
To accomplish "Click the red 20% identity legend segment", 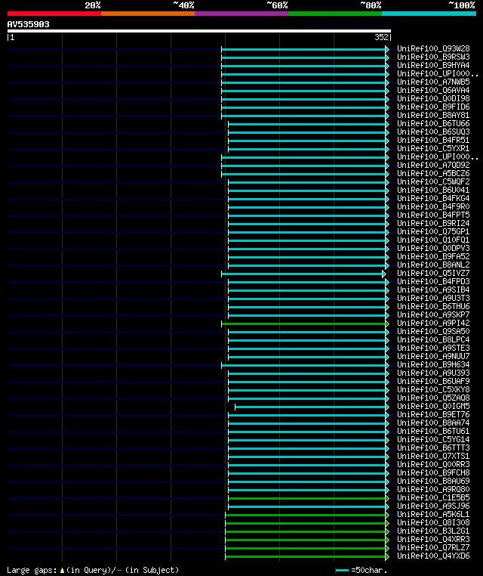I will (x=54, y=14).
